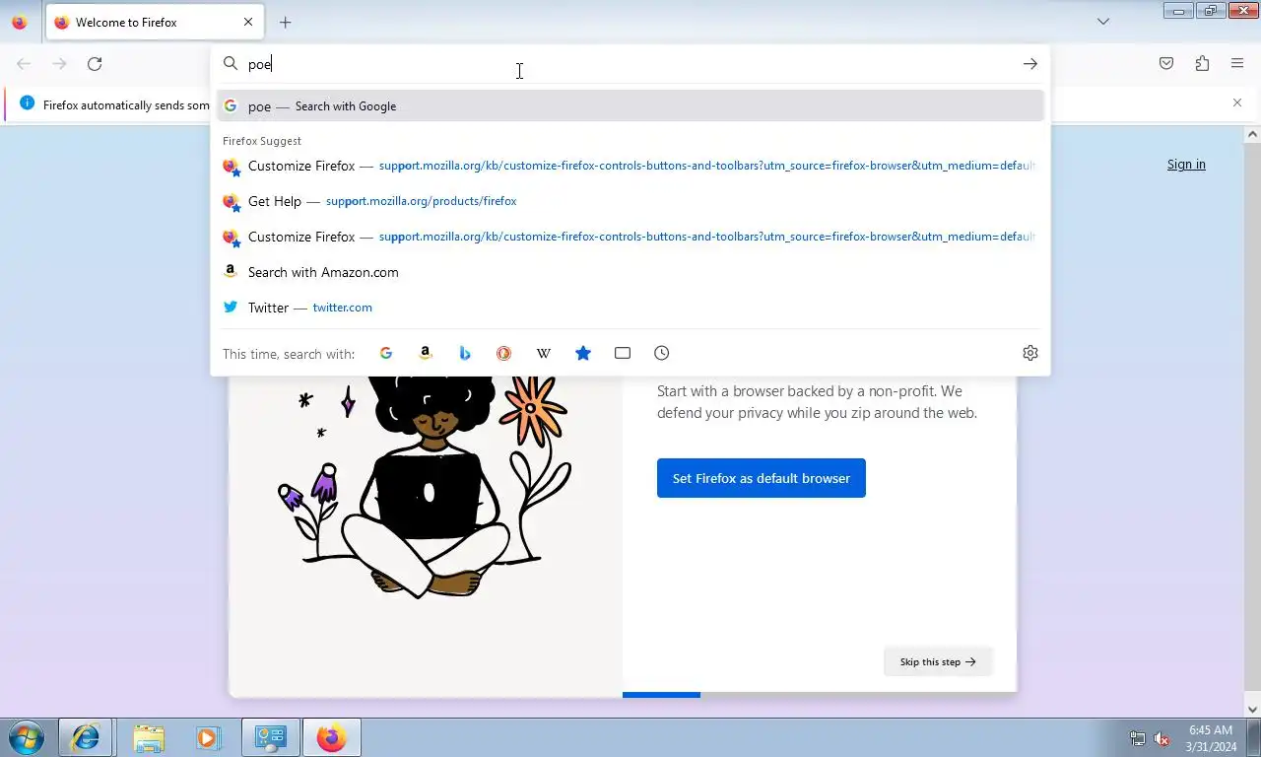Go forward with the right arrow button

[x=59, y=64]
